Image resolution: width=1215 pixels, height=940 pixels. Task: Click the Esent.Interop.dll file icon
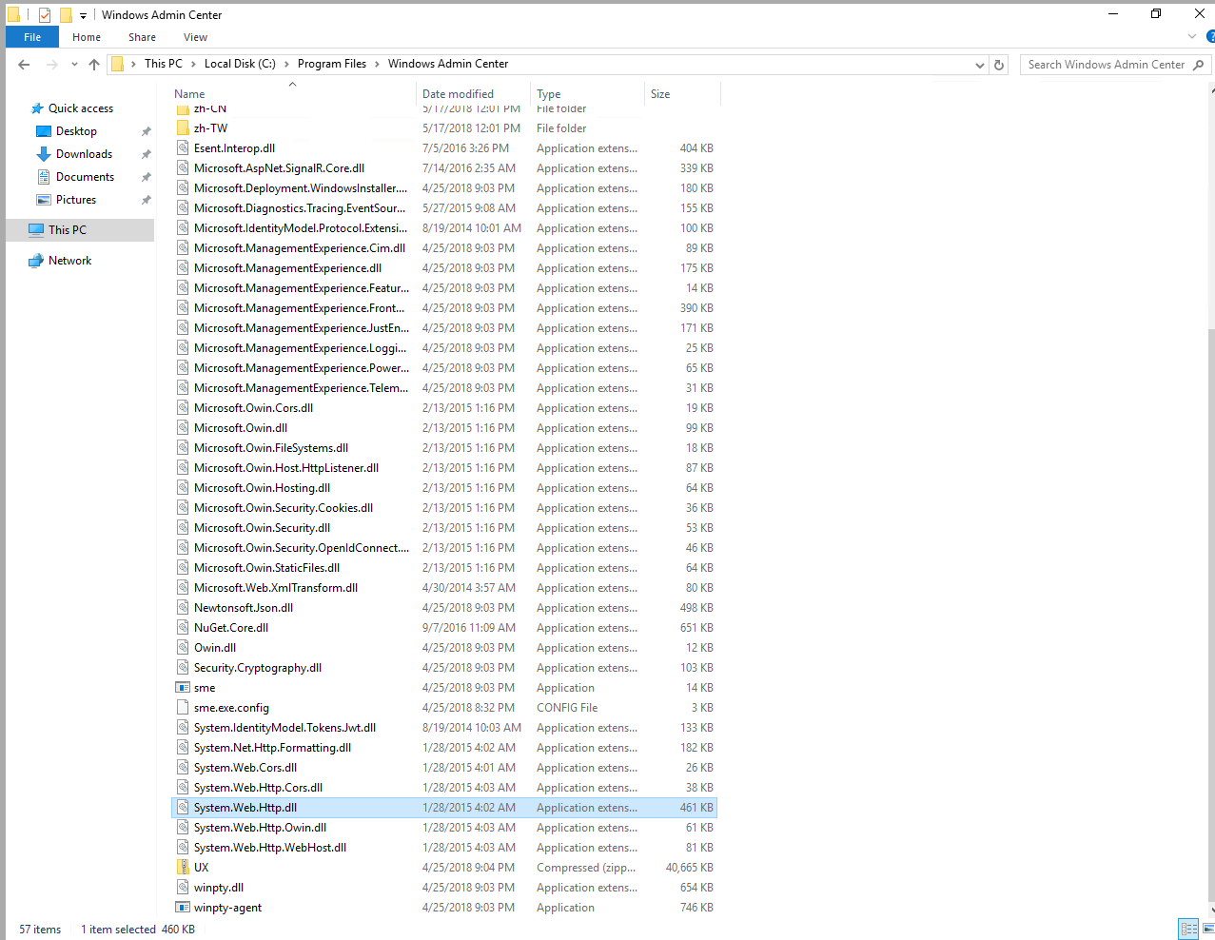click(x=183, y=148)
